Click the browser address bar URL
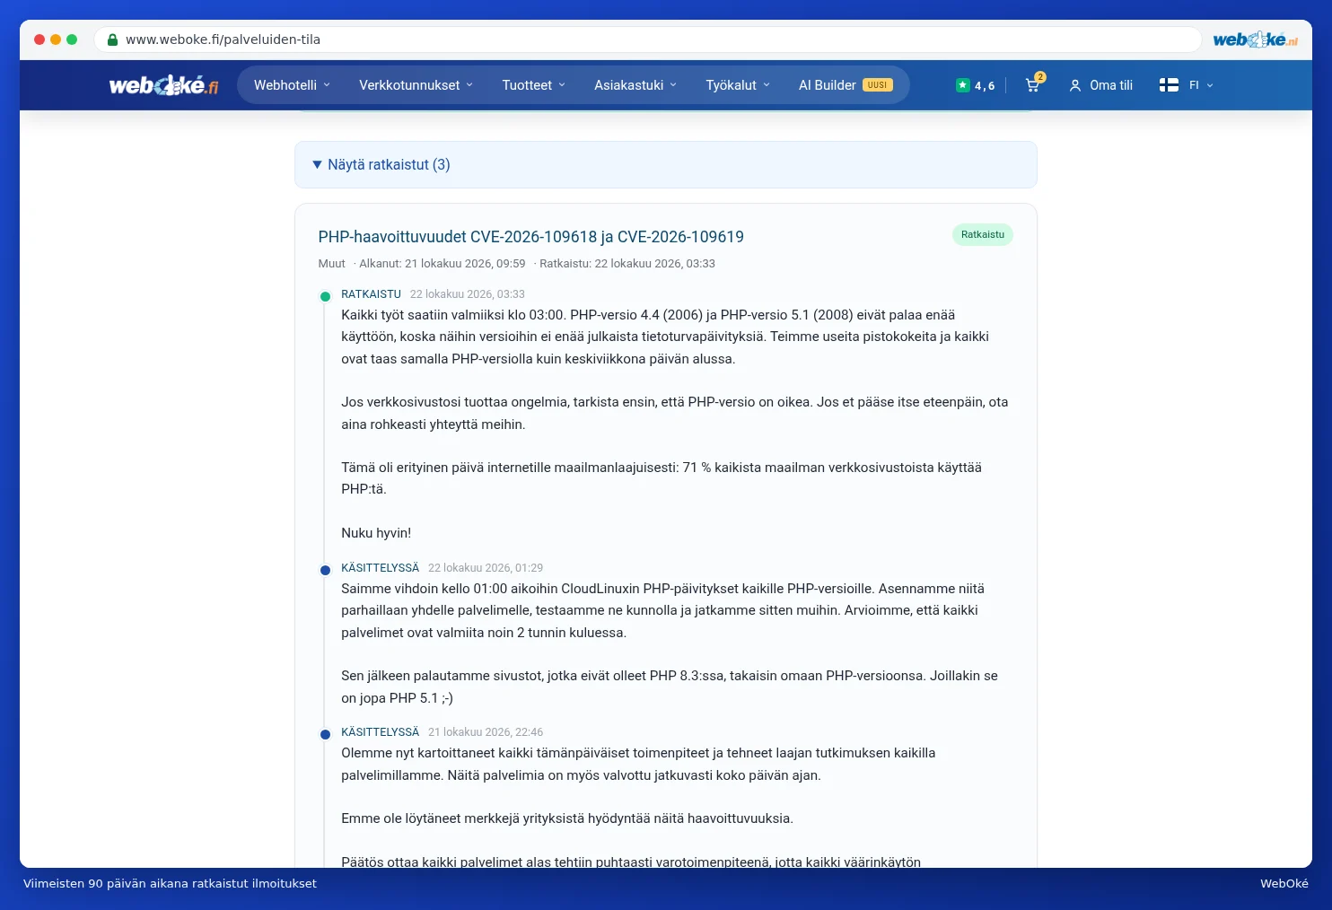The width and height of the screenshot is (1332, 910). click(223, 39)
